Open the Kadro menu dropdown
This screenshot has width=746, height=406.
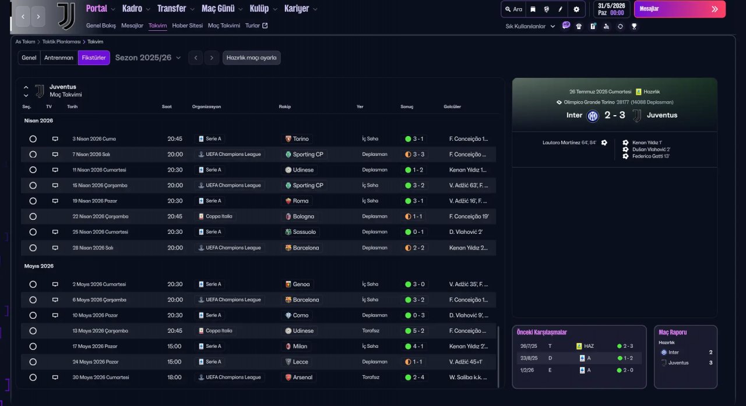click(136, 9)
